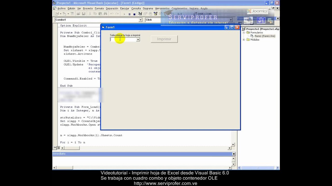Open the Depuración menu
Viewport: 332px width, 186px height.
[x=112, y=9]
